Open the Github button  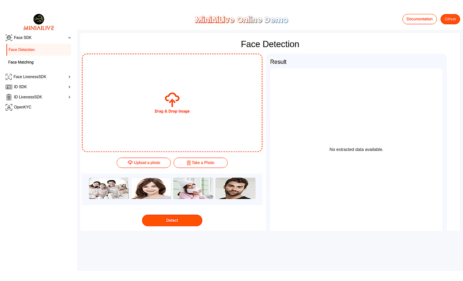pos(450,19)
